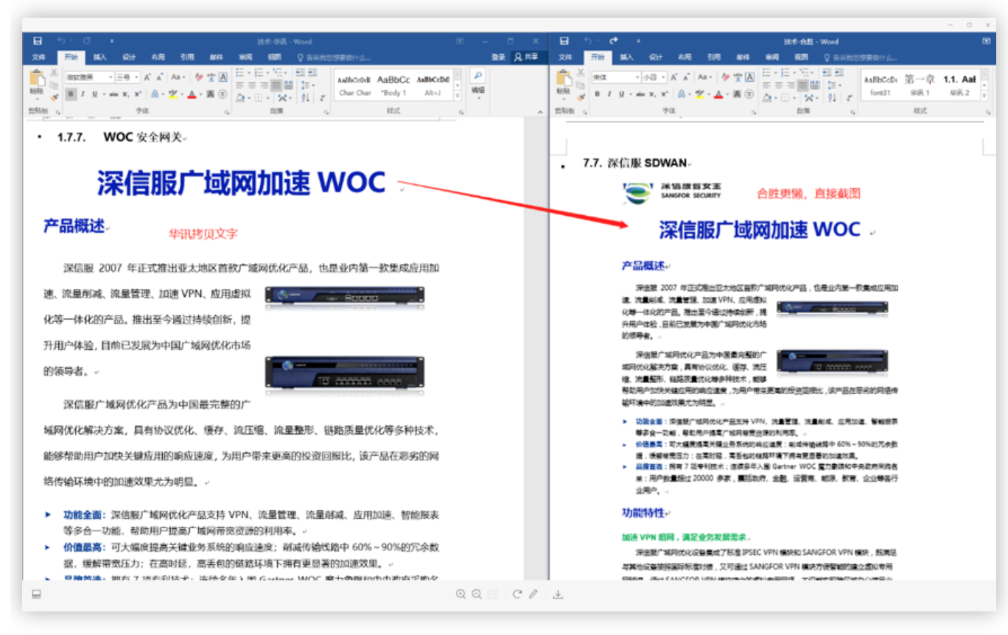Open Review tab in right Word window
1008x635 pixels.
[771, 57]
